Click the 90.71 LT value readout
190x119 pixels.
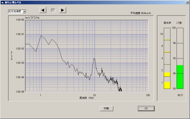(180, 95)
